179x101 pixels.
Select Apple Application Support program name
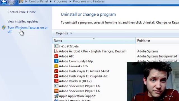tap(77, 96)
